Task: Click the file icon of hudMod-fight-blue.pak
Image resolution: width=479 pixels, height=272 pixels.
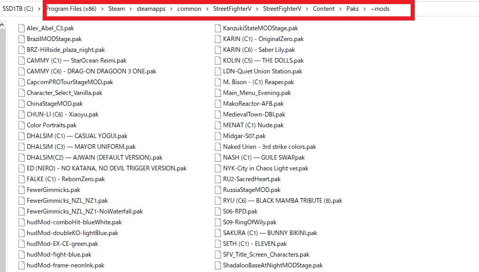Action: click(x=22, y=255)
